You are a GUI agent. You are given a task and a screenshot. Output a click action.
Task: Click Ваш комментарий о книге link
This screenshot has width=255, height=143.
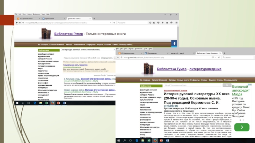tap(176, 91)
